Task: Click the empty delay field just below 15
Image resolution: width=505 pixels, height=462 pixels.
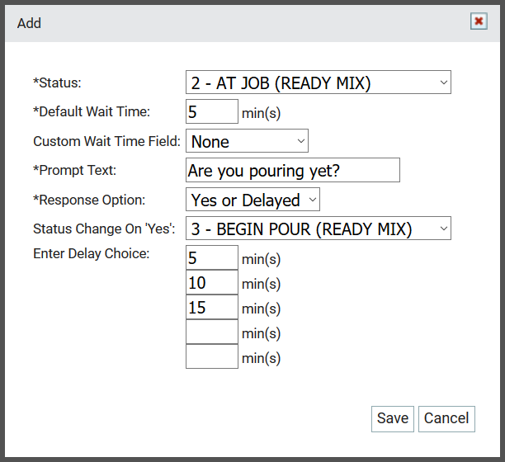Action: click(x=212, y=332)
